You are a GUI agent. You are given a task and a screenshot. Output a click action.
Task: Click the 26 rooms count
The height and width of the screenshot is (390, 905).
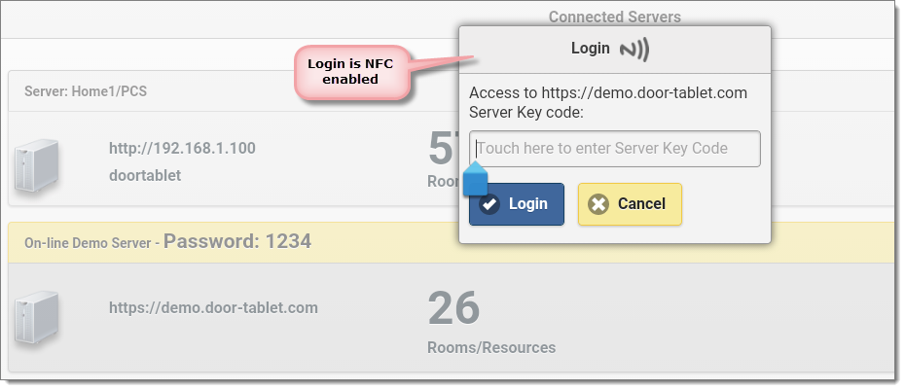pyautogui.click(x=453, y=308)
